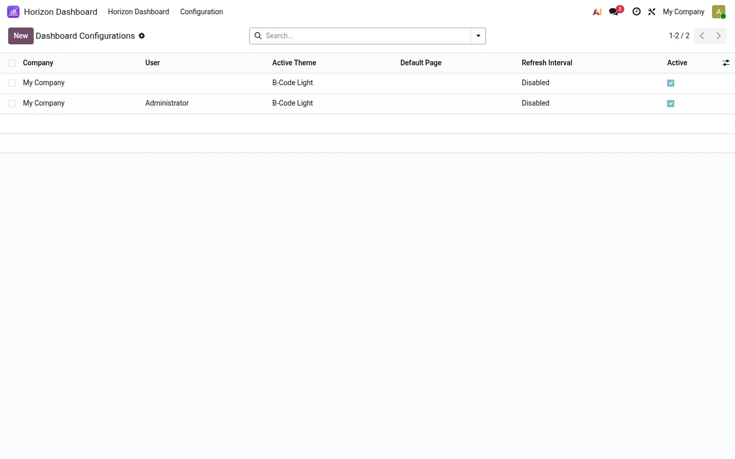Sort by the User column header

click(153, 63)
